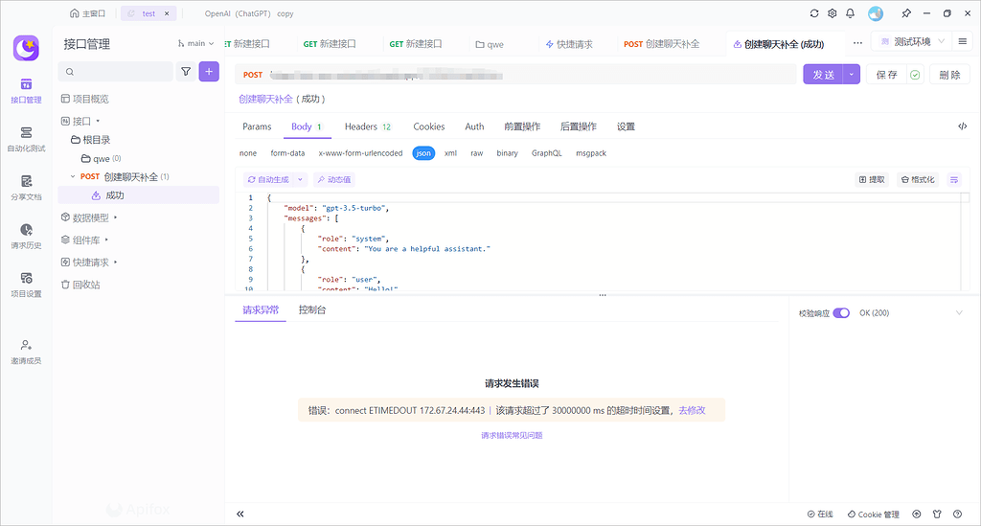Expand the 组件库 section
Image resolution: width=981 pixels, height=526 pixels.
107,240
